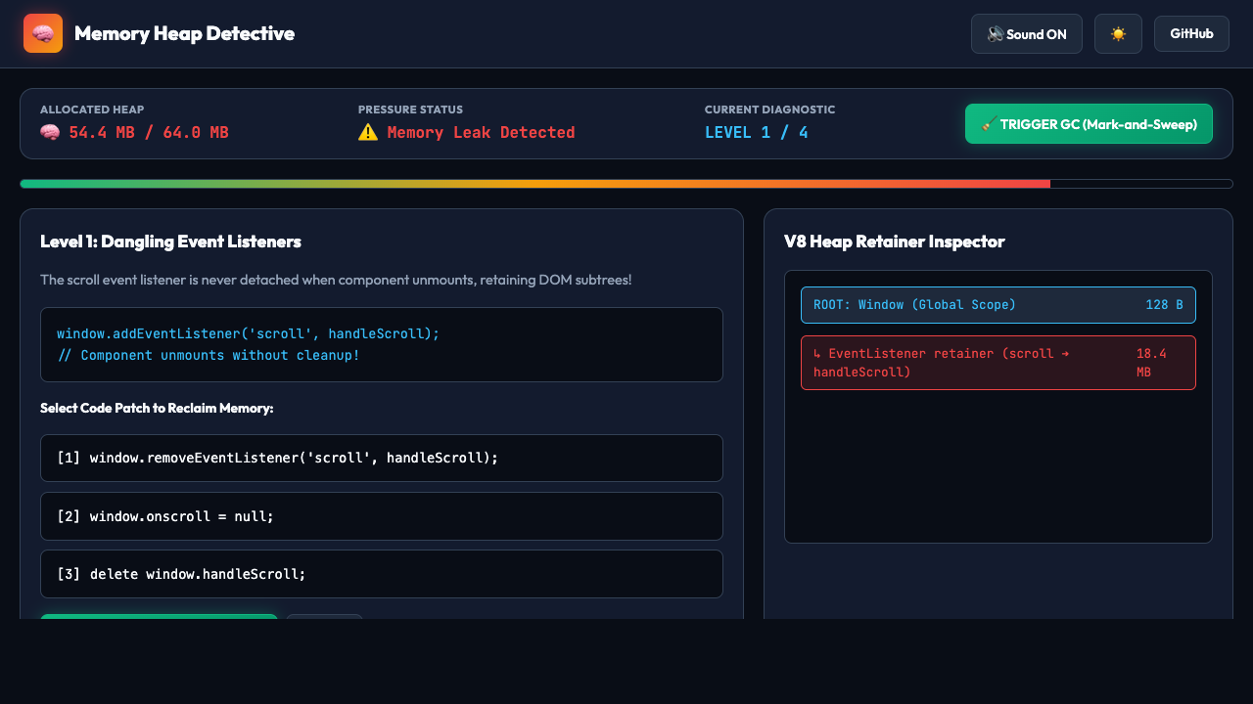Click the addEventListener code block
This screenshot has width=1253, height=704.
pyautogui.click(x=382, y=344)
